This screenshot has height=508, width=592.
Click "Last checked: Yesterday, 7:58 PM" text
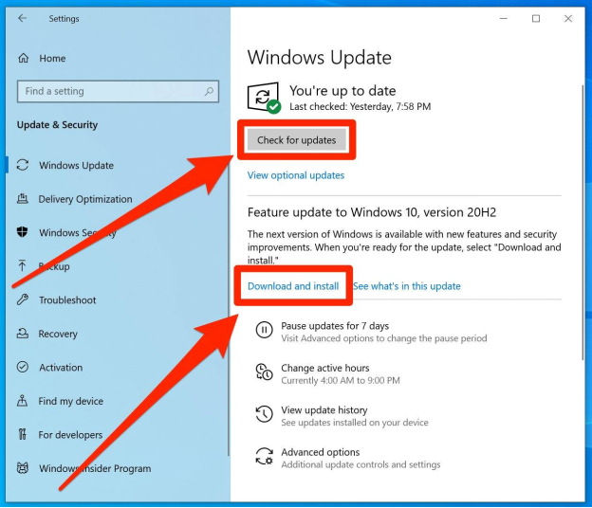(x=361, y=107)
